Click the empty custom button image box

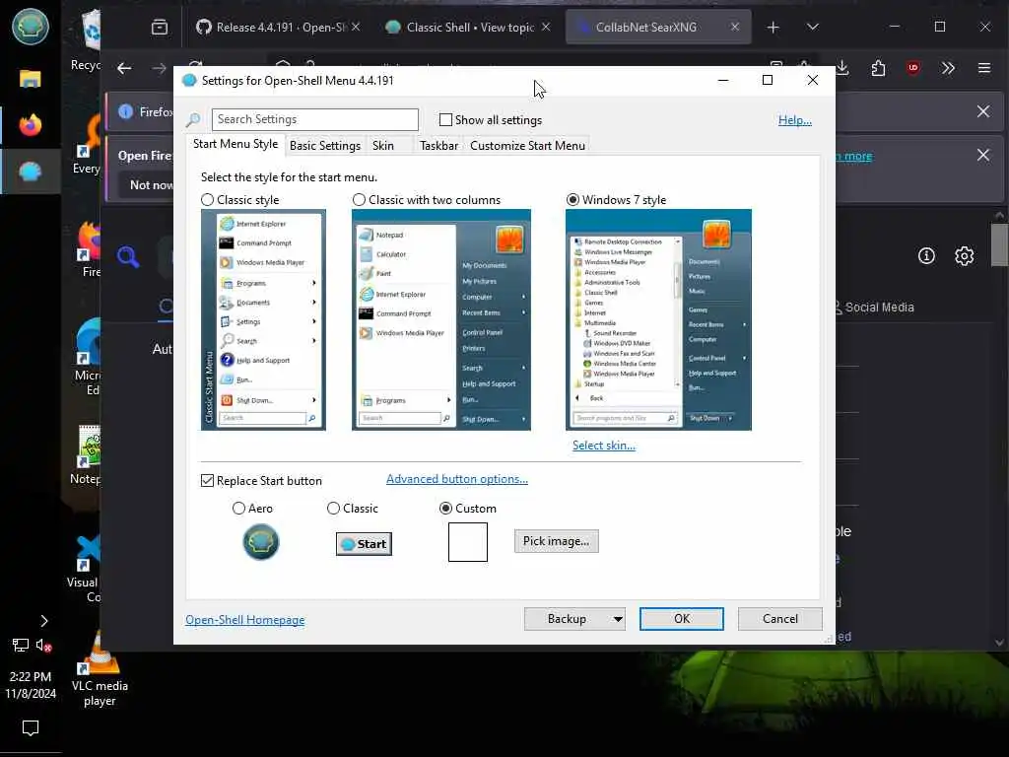(468, 542)
